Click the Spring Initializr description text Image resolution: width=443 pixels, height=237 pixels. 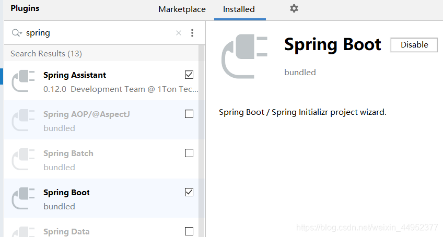302,112
